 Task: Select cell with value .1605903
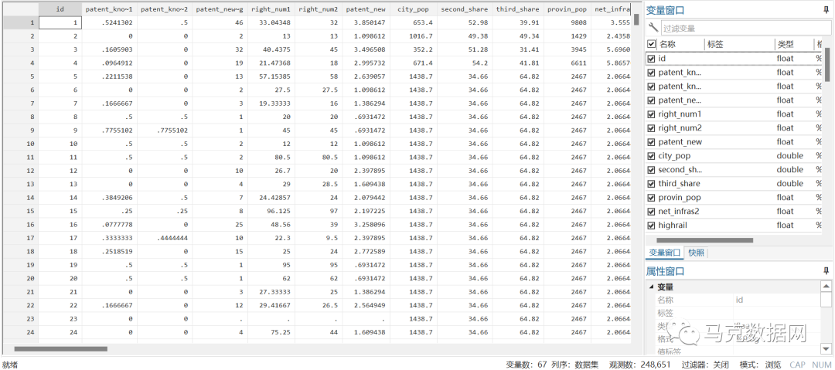click(x=109, y=49)
